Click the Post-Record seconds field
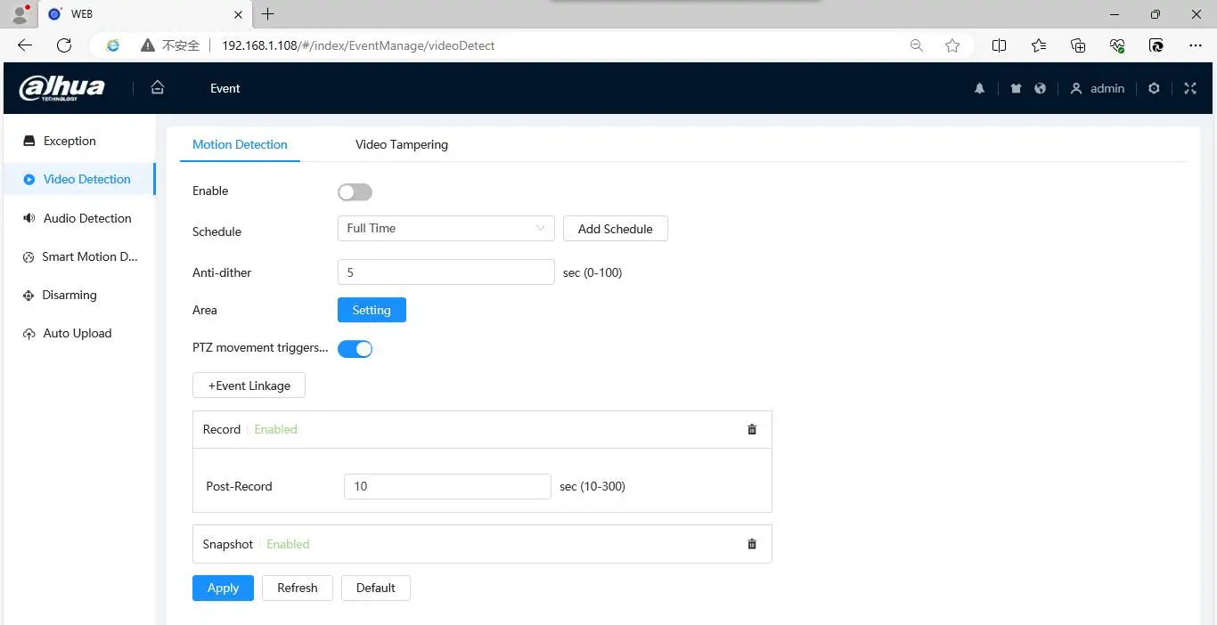Screen dimensions: 1217x625 447,486
